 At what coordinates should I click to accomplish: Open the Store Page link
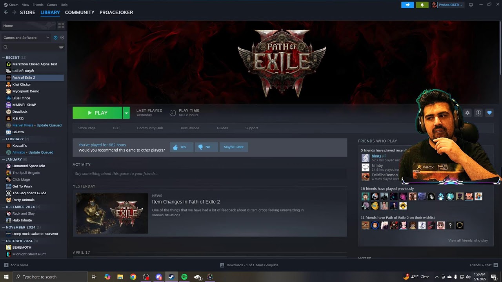tap(87, 128)
